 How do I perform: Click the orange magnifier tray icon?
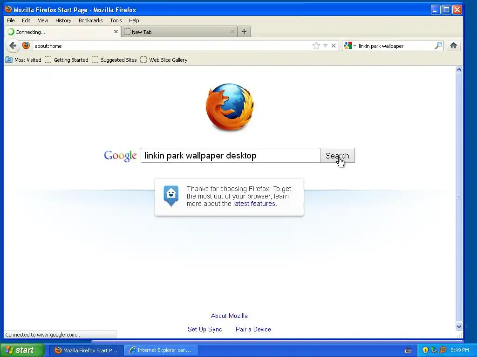click(x=443, y=350)
